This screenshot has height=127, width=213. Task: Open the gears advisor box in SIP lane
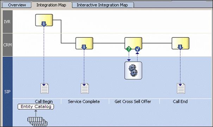[133, 71]
